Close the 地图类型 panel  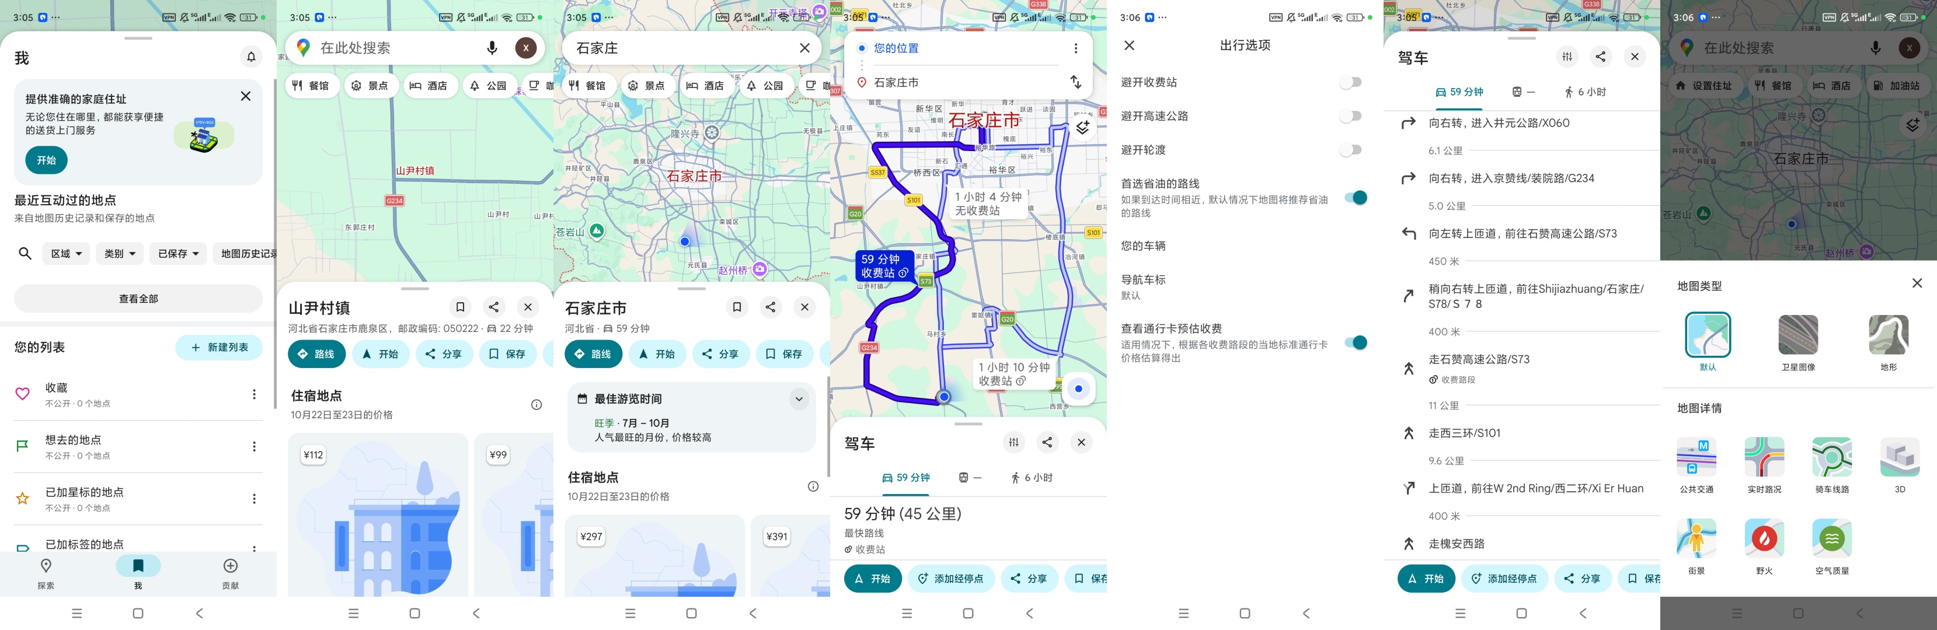click(1917, 283)
